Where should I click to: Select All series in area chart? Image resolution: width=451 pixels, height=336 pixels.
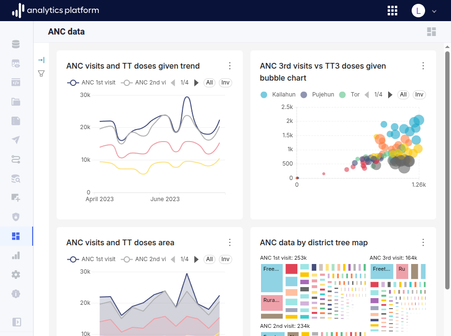(x=209, y=259)
